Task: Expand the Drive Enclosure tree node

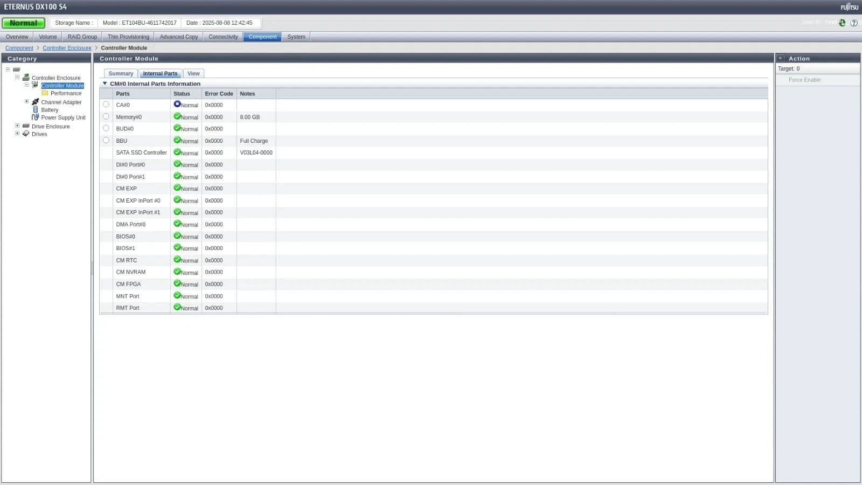Action: point(17,126)
